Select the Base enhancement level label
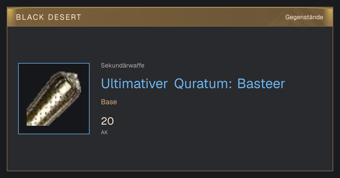Viewport: 340px width, 178px height. (109, 102)
